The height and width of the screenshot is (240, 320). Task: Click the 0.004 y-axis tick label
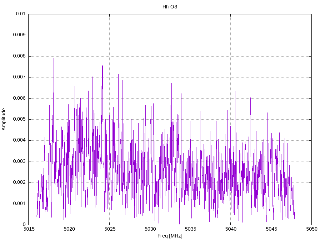pos(19,140)
